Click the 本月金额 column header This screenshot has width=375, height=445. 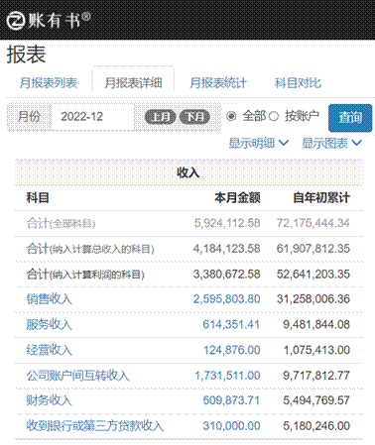237,198
